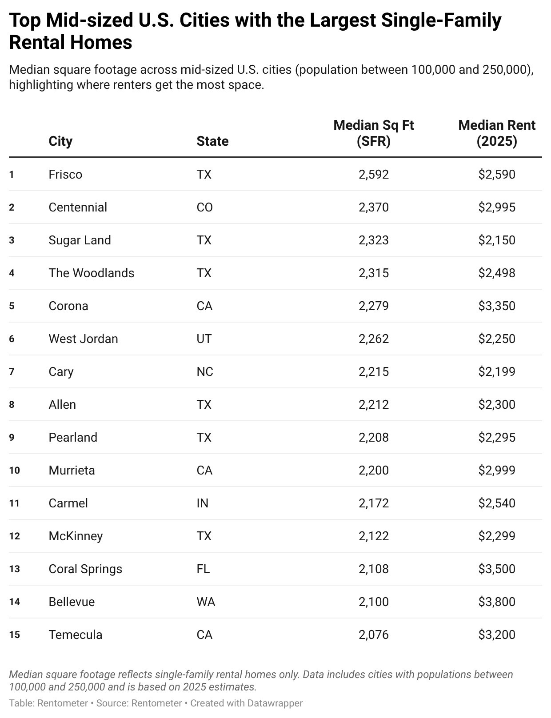This screenshot has width=551, height=718.
Task: Click the City column header
Action: point(60,141)
